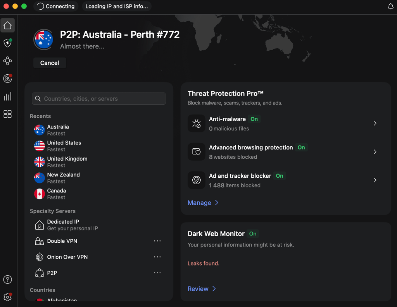Click the United States flag in Recents
This screenshot has width=397, height=307.
click(40, 146)
